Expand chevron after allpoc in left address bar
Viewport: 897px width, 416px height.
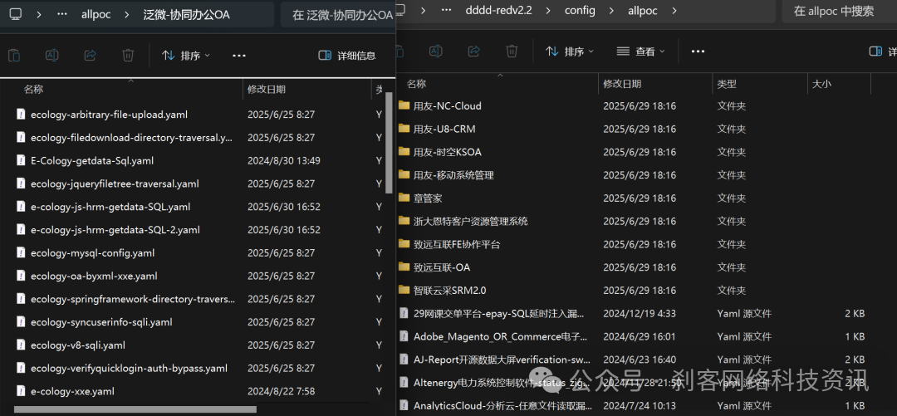[x=126, y=15]
